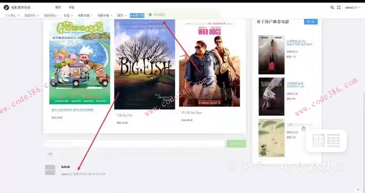
Task: Select the blue highlighted active tab
Action: tap(137, 16)
